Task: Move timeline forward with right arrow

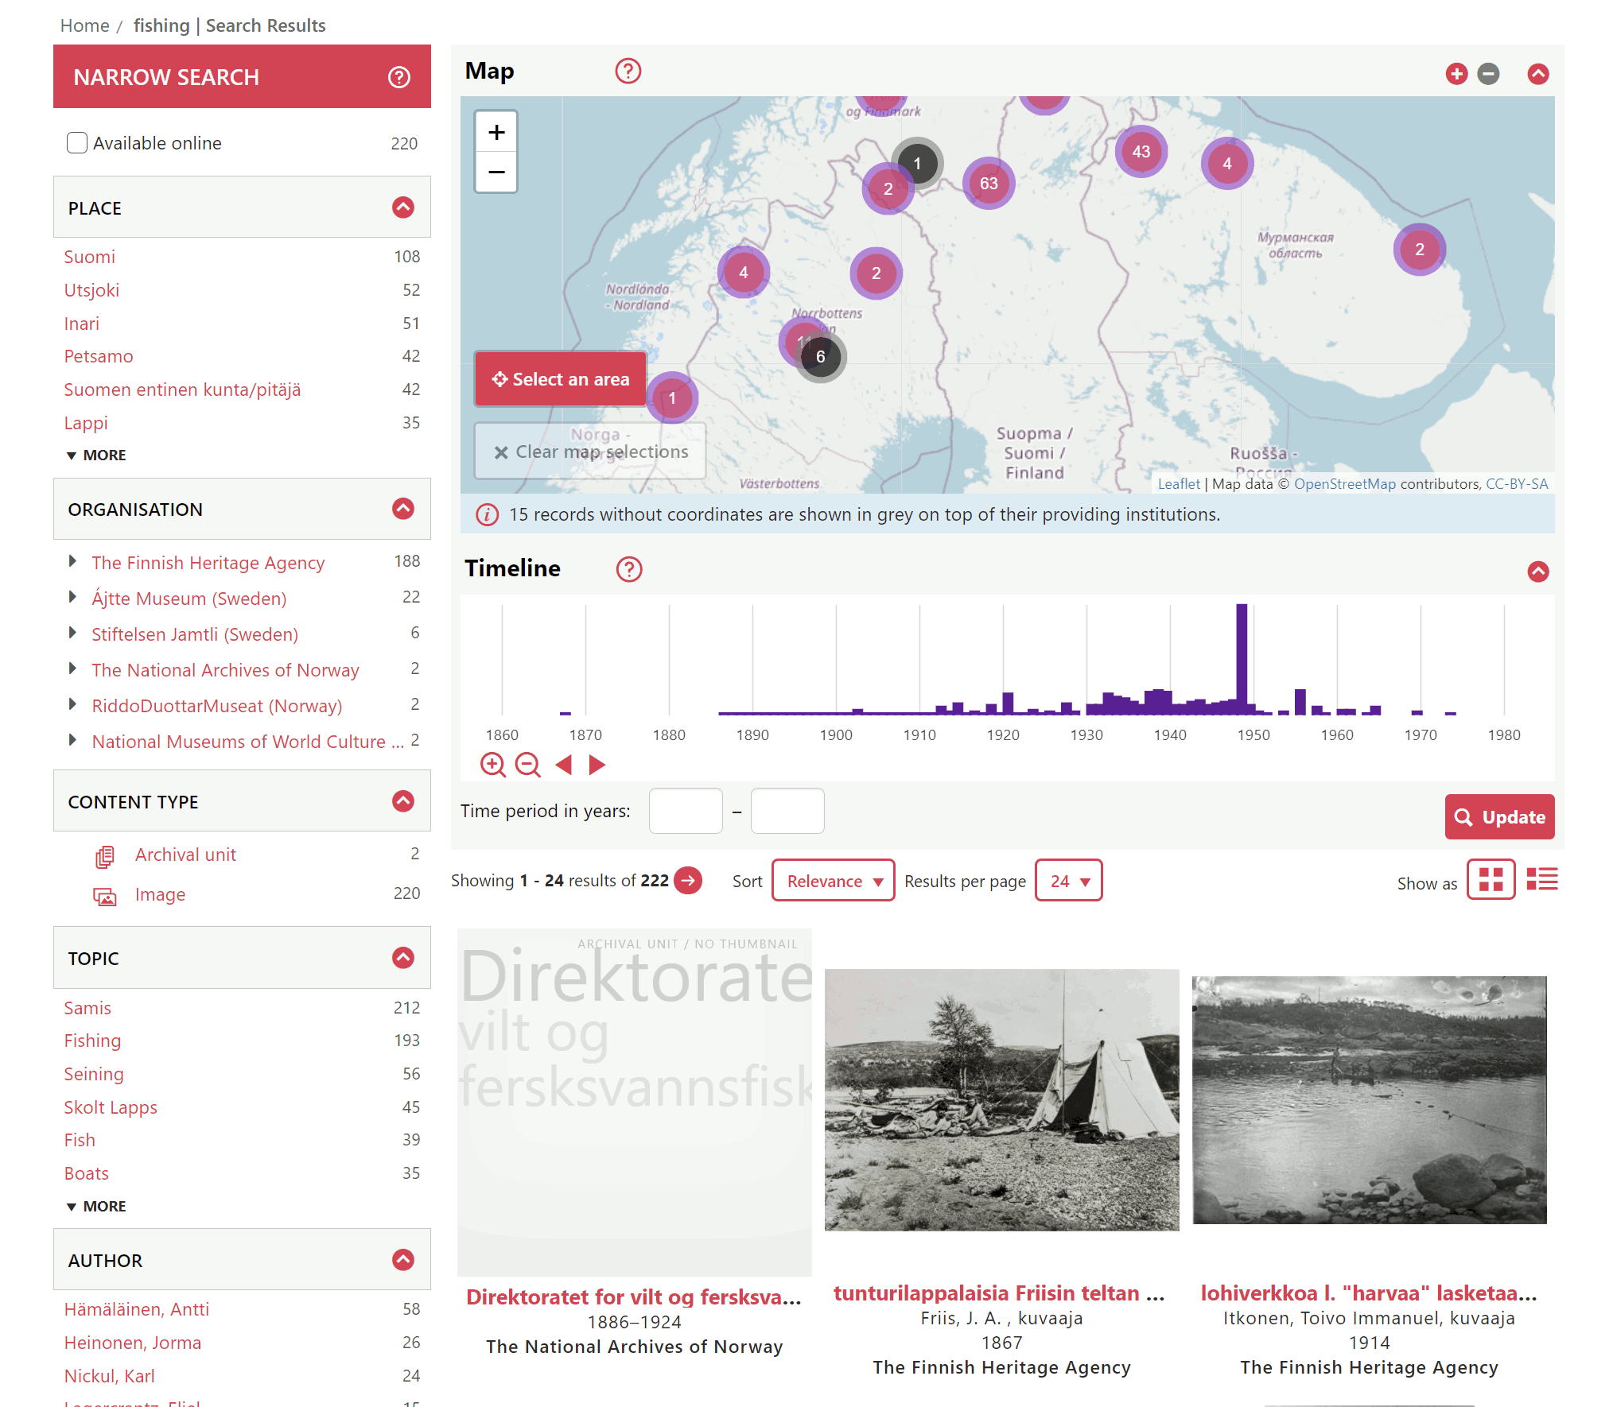Action: pos(597,765)
